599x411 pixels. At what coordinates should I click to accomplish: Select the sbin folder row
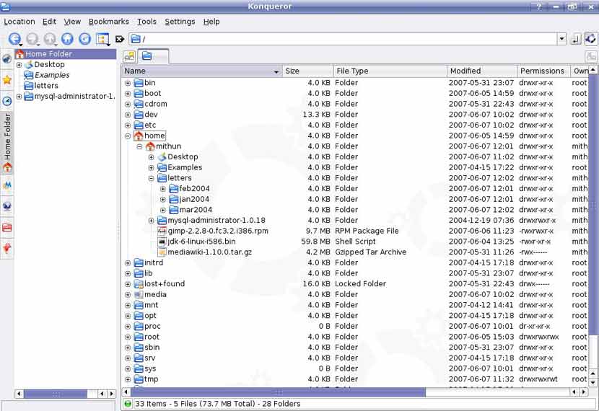tap(152, 348)
